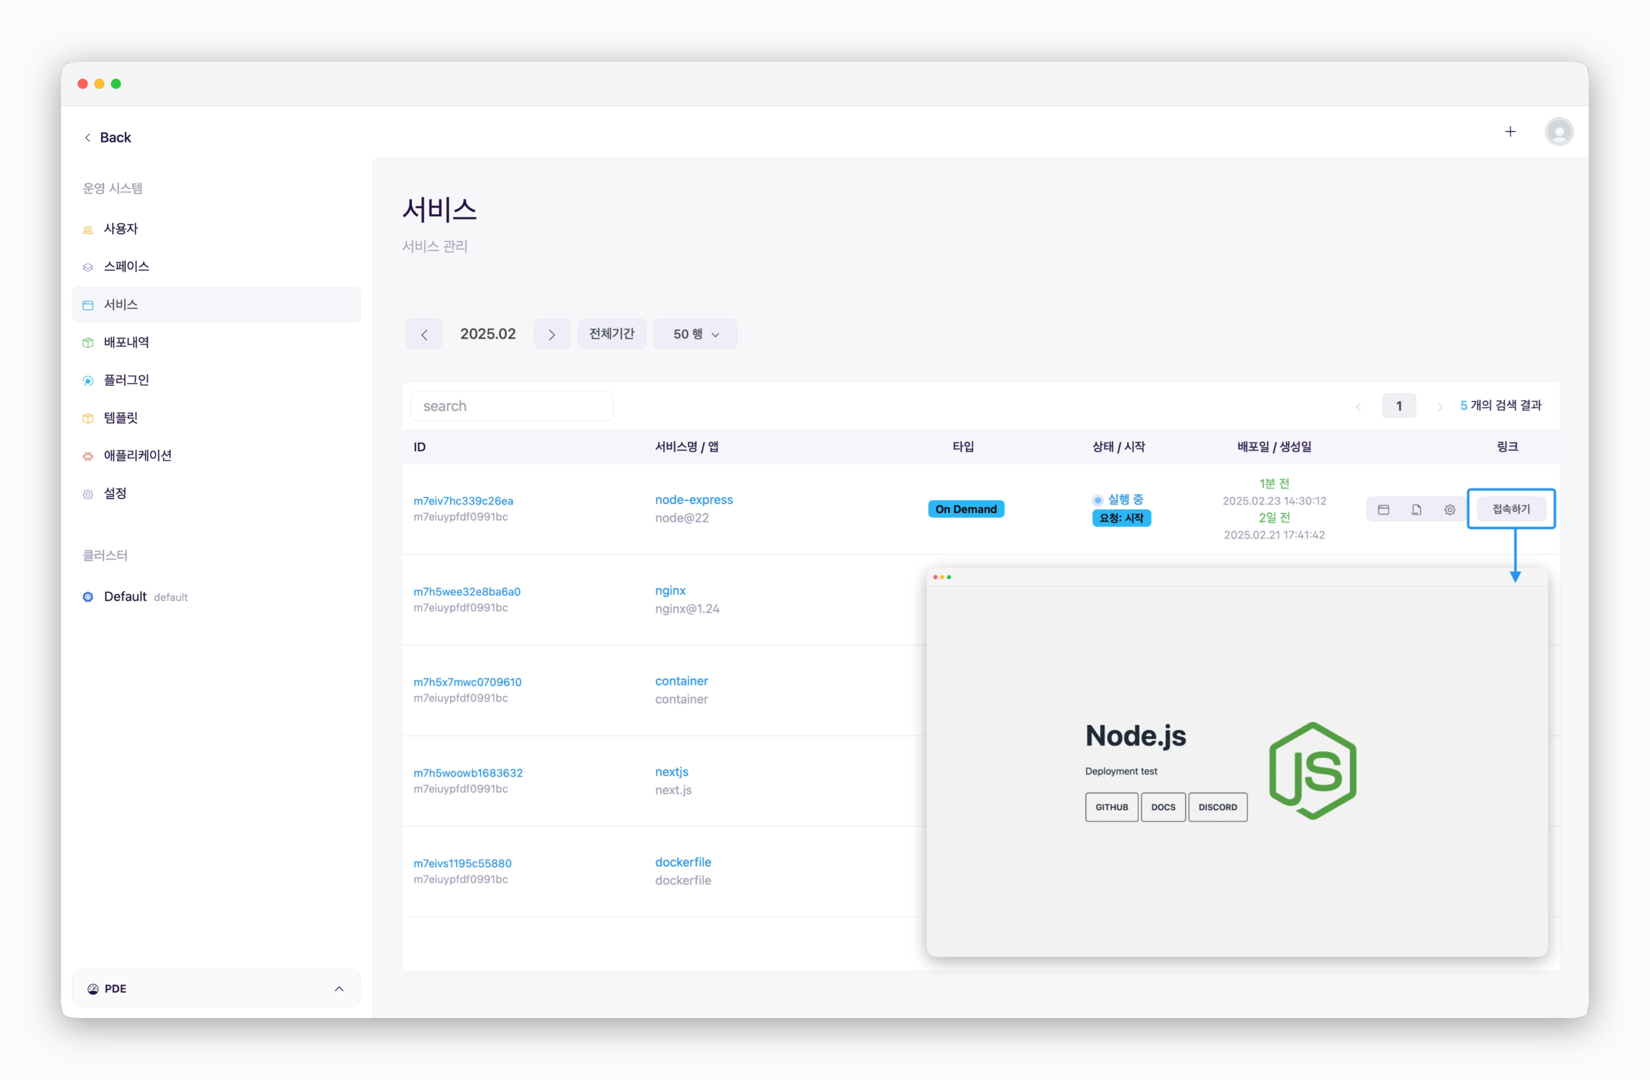Expand the PDE selector at bottom
The height and width of the screenshot is (1080, 1650).
click(x=216, y=987)
